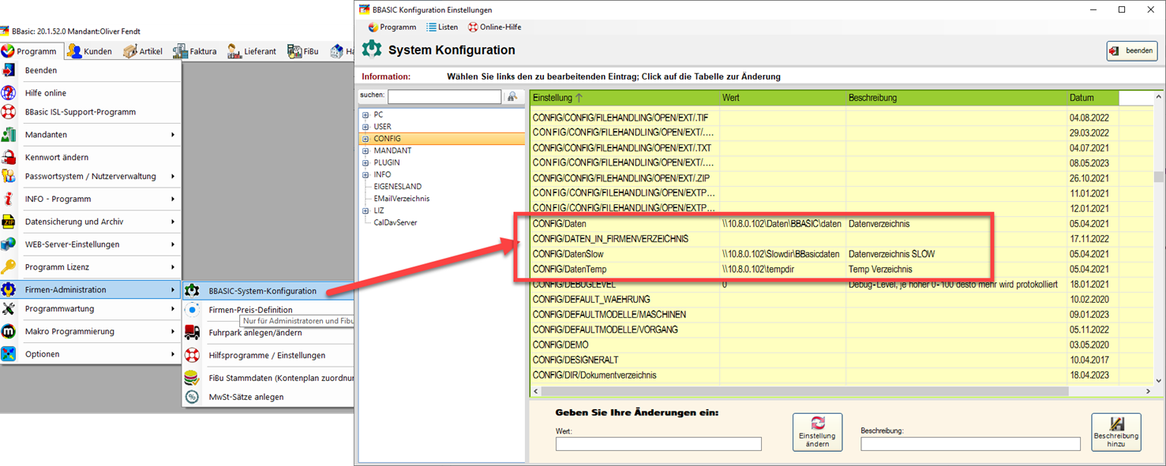Sort by the Einstellung column header

click(x=624, y=98)
